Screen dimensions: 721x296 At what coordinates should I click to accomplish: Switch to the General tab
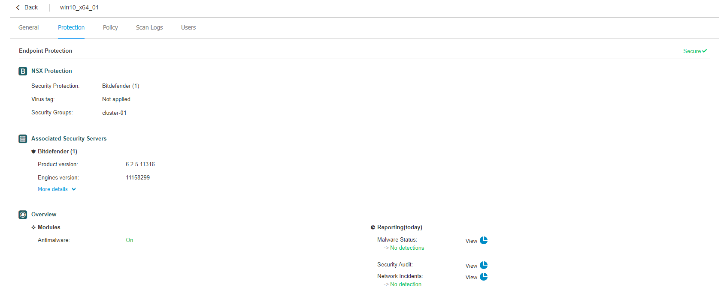[x=28, y=27]
